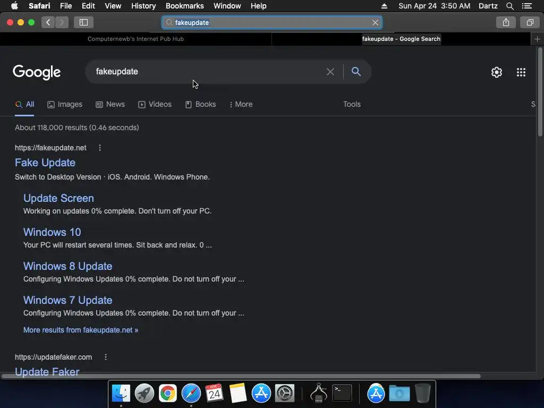Image resolution: width=544 pixels, height=408 pixels.
Task: Switch to Videos search results
Action: 155,105
